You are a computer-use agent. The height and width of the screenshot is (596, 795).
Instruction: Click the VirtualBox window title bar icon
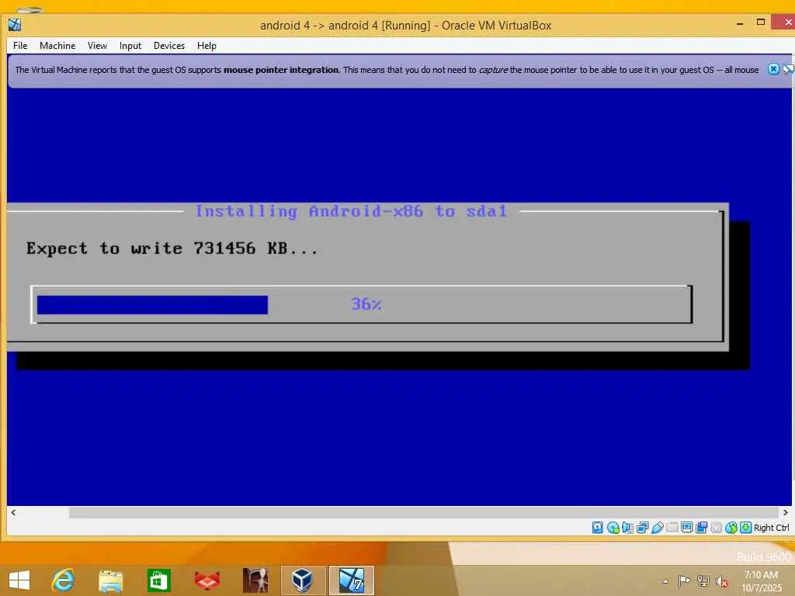[15, 24]
